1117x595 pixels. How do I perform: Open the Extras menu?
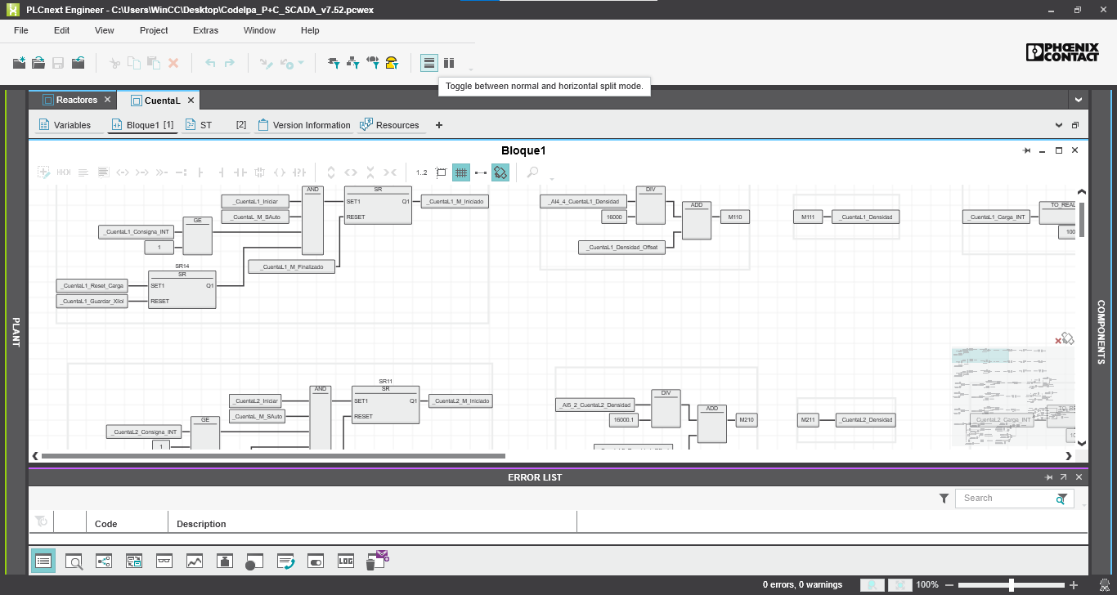click(x=205, y=30)
